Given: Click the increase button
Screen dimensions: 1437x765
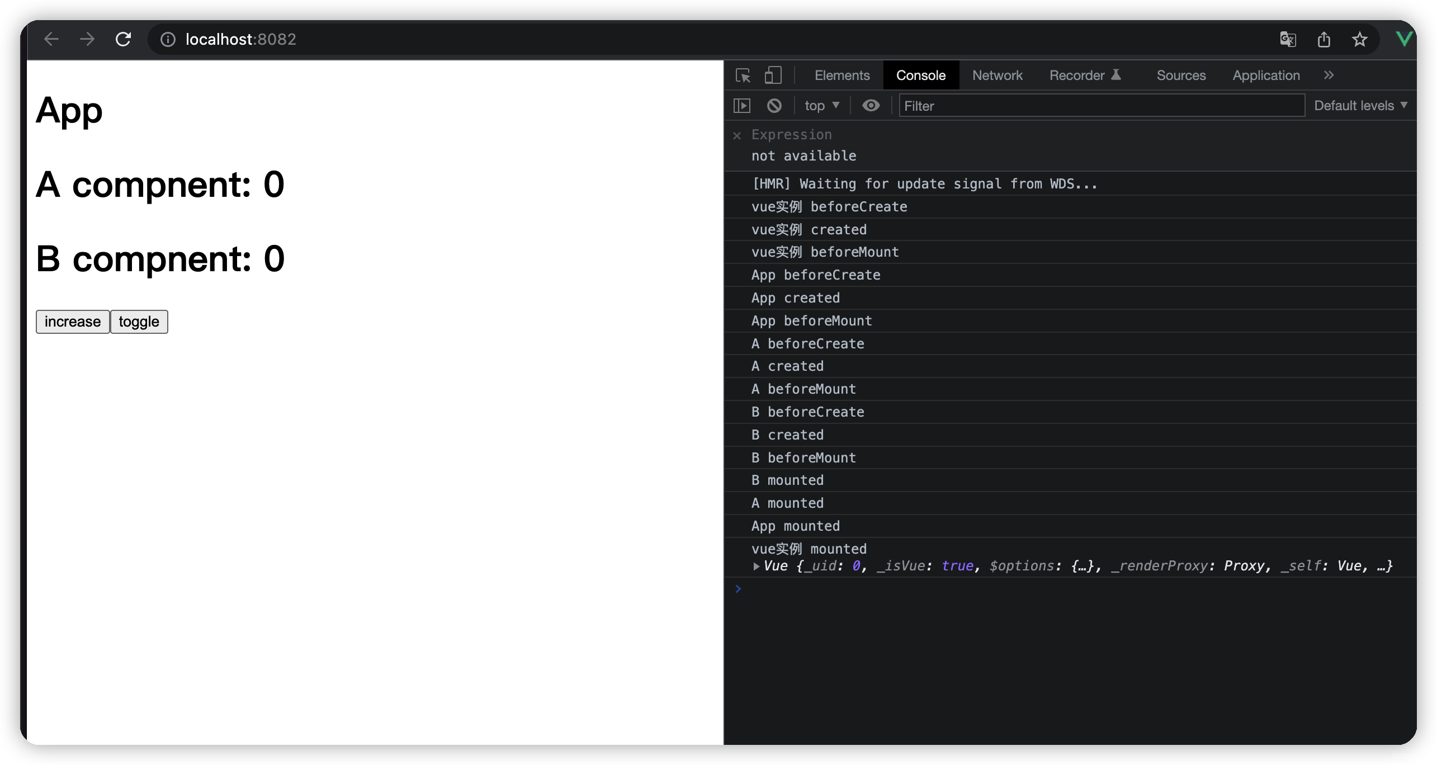Looking at the screenshot, I should (73, 322).
